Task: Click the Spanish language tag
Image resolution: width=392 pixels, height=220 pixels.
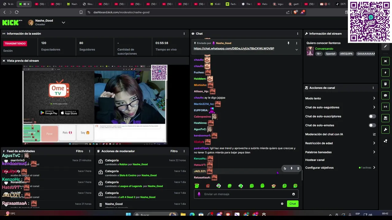Action: click(330, 54)
